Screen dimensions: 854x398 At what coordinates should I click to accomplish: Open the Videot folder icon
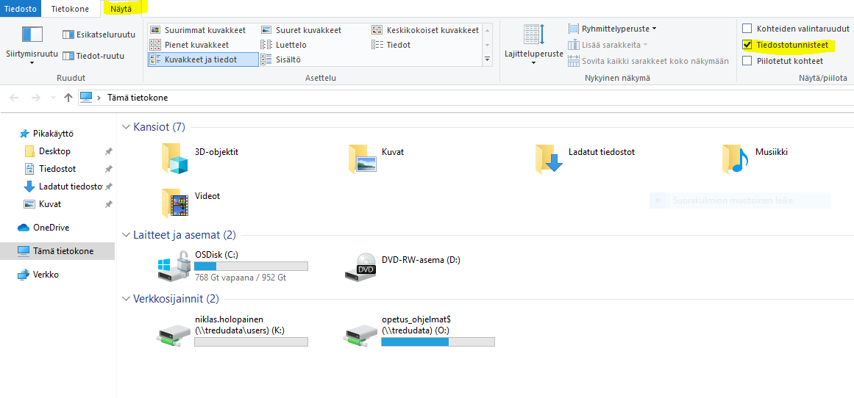(x=175, y=202)
